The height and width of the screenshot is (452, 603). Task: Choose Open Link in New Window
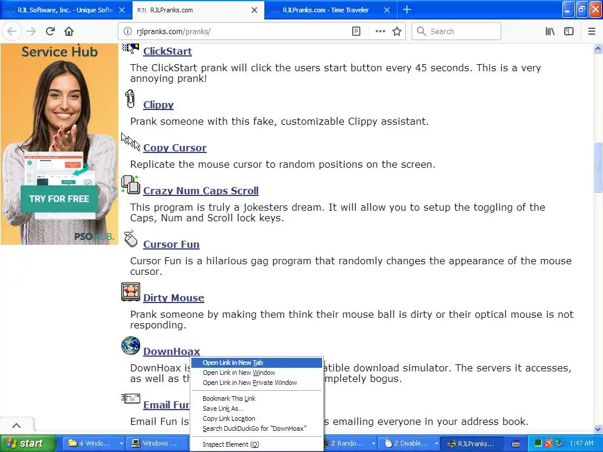[257, 373]
